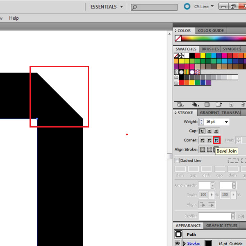This screenshot has width=246, height=246.
Task: Choose the Projecting Cap icon
Action: click(216, 131)
